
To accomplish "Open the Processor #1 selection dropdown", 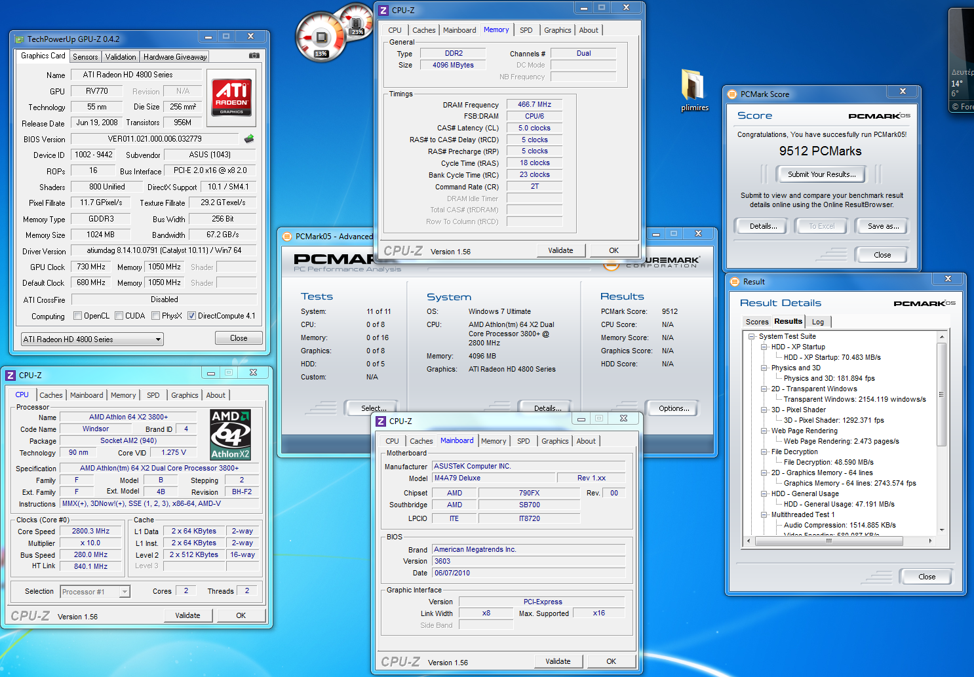I will click(x=95, y=592).
